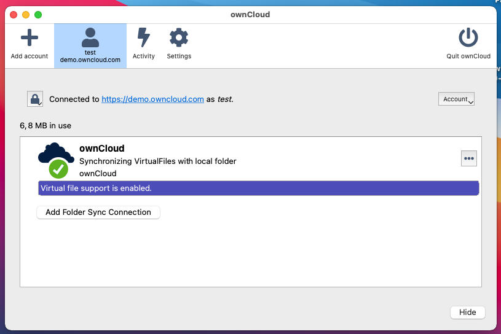This screenshot has width=501, height=334.
Task: Open the https://demo.owncloud.com link
Action: coord(152,99)
